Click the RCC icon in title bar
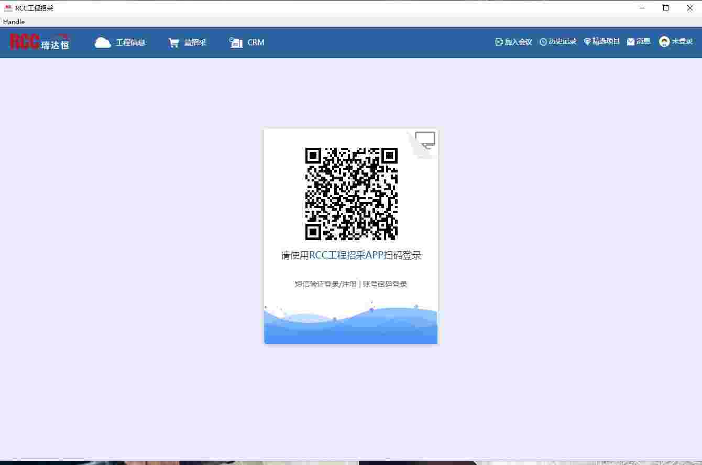This screenshot has height=465, width=702. tap(7, 8)
